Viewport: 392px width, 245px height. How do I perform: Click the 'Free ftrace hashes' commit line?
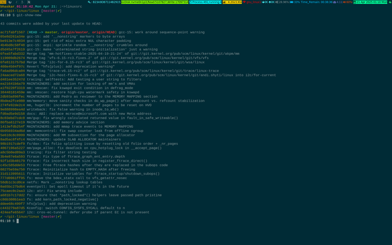pos(84,165)
